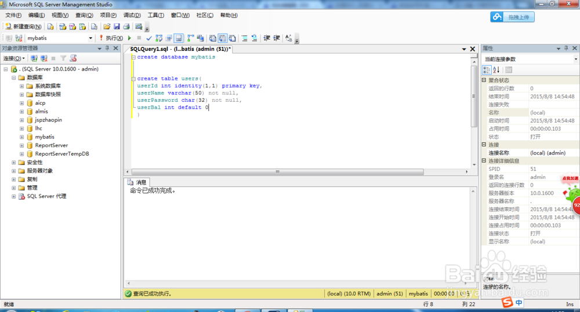Click the 登录名 property value admin
The height and width of the screenshot is (312, 580).
pyautogui.click(x=538, y=177)
